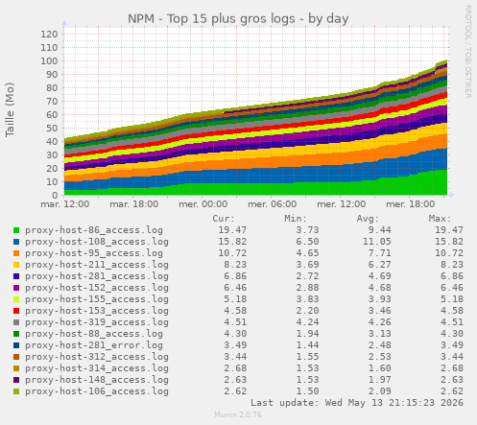477x425 pixels.
Task: Click the green proxy-host-86_access.log legend swatch
Action: click(x=16, y=230)
